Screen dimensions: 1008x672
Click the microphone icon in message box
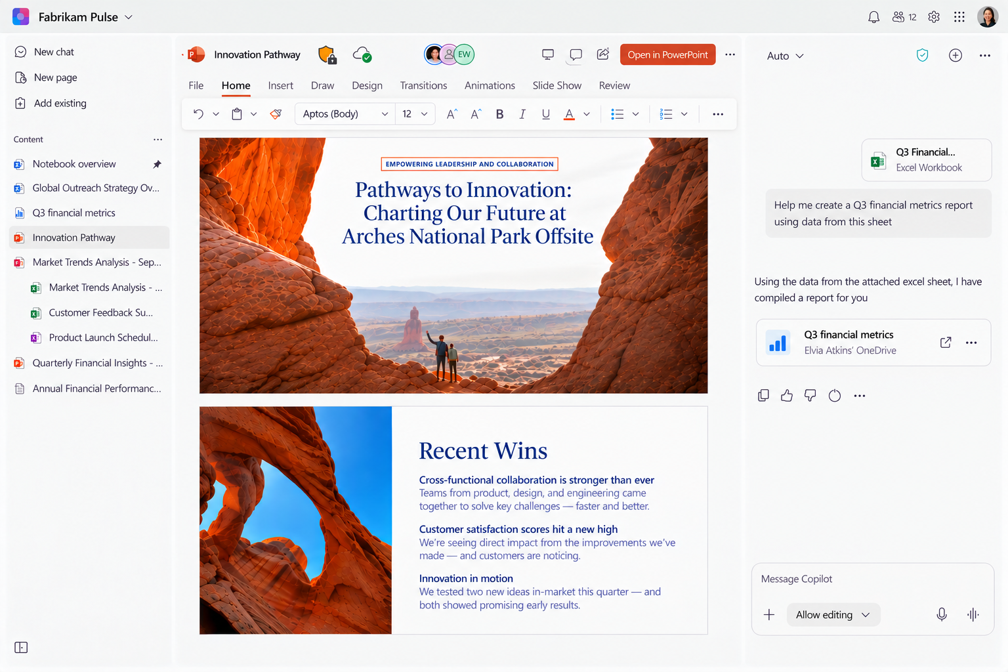(x=942, y=615)
